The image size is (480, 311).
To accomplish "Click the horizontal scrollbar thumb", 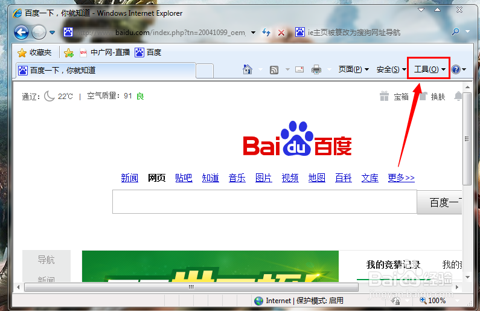I will click(191, 287).
